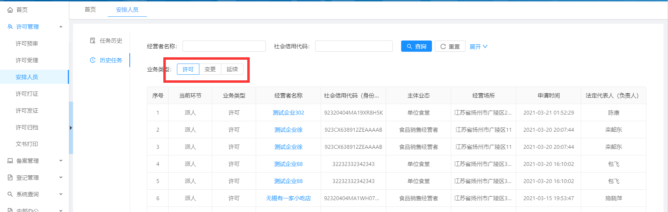
Task: Select 延续 business type option
Action: pos(232,69)
